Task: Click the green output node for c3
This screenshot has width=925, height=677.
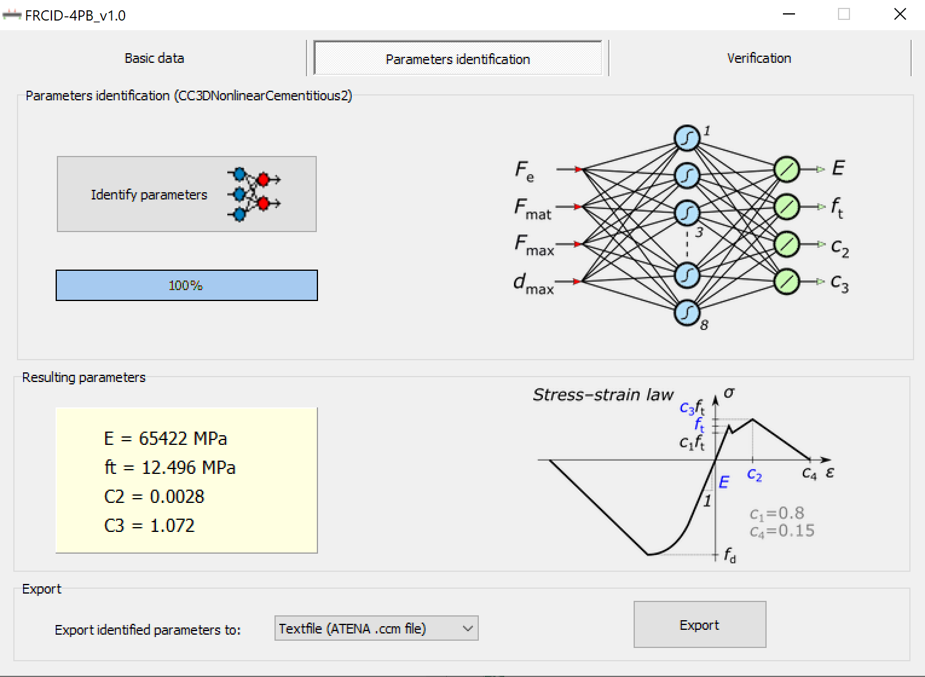Action: point(787,282)
